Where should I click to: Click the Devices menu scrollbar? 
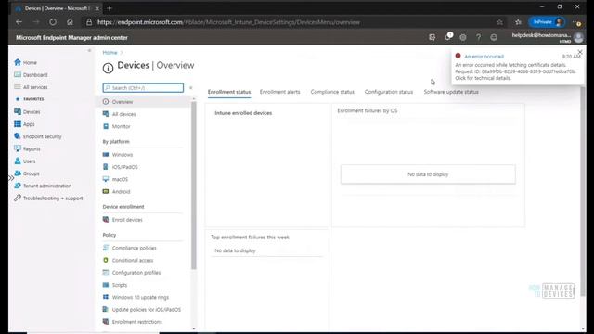click(194, 186)
